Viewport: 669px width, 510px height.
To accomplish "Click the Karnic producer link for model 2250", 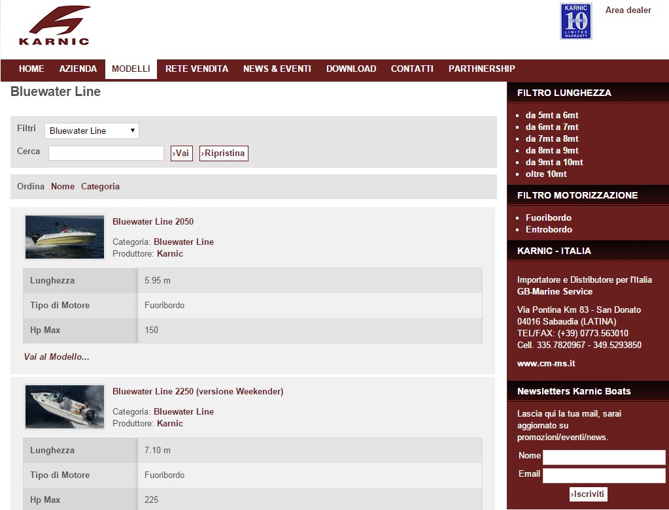I will (170, 424).
